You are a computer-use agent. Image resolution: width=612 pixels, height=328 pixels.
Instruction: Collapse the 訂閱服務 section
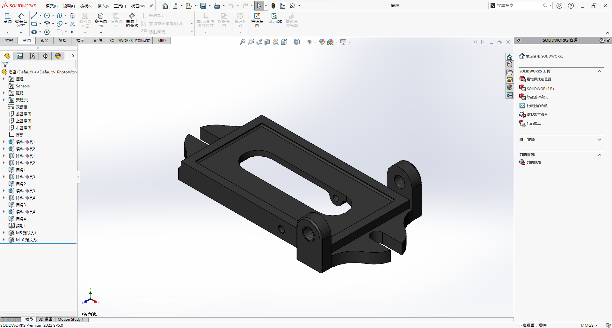point(600,155)
